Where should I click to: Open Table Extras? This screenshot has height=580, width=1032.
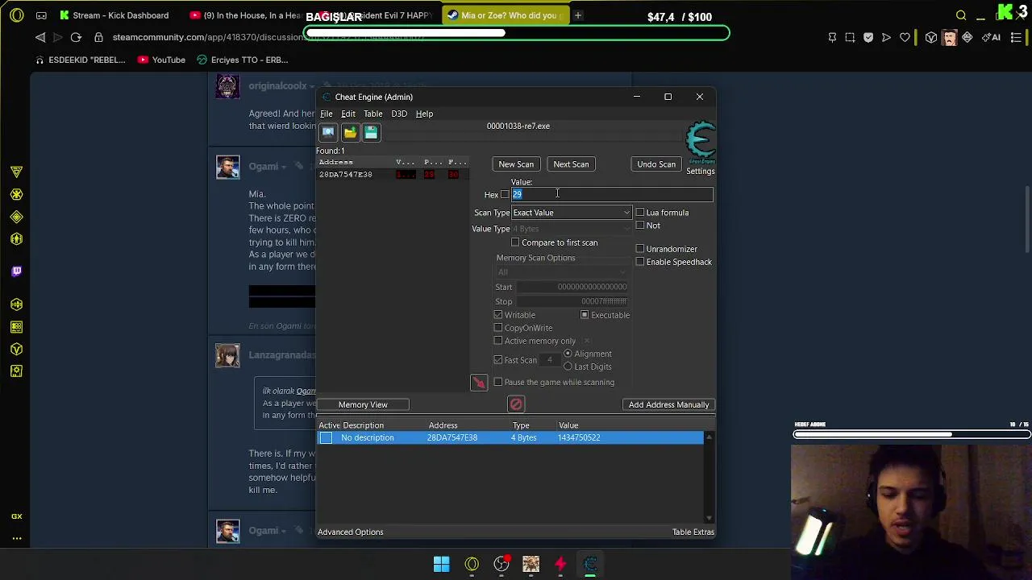693,532
